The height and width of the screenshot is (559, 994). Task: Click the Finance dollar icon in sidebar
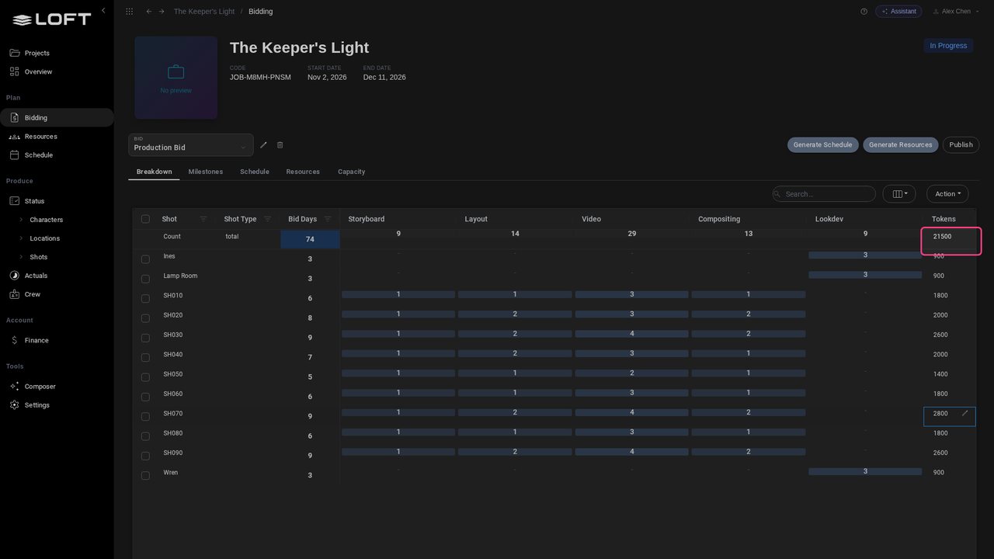point(15,340)
